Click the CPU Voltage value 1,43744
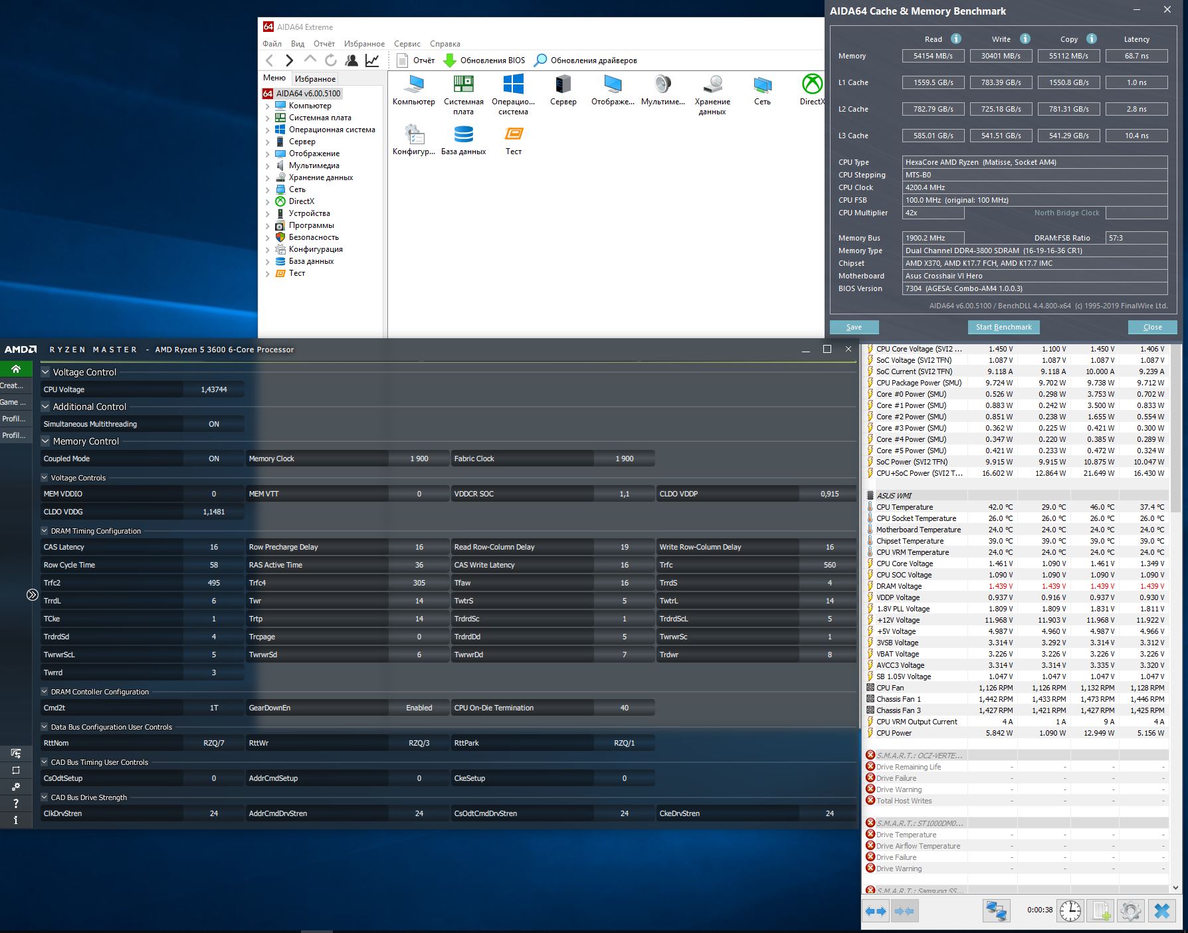Viewport: 1188px width, 933px height. (x=214, y=389)
